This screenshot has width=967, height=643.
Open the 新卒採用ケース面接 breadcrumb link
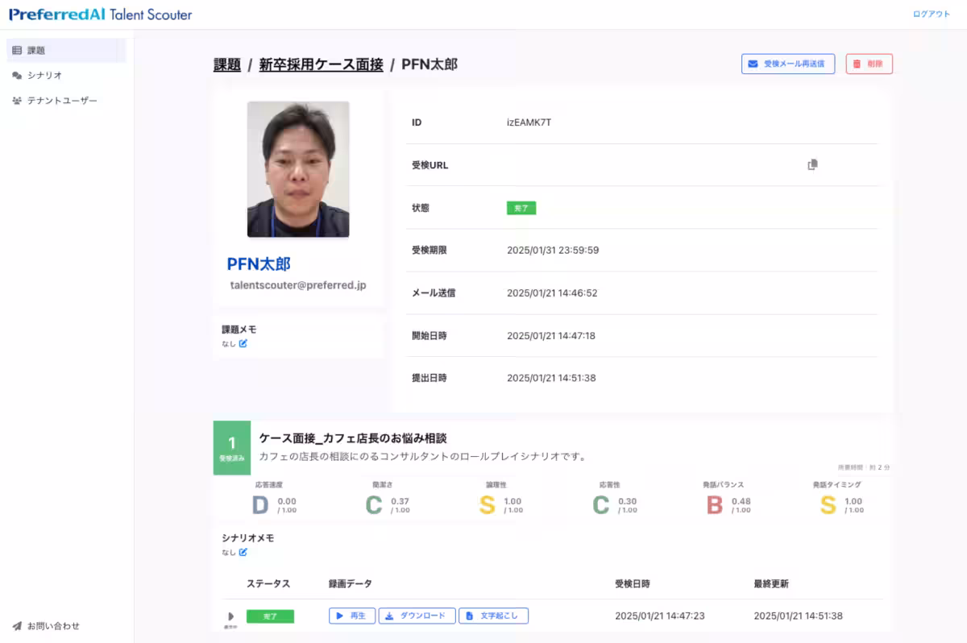pos(322,64)
